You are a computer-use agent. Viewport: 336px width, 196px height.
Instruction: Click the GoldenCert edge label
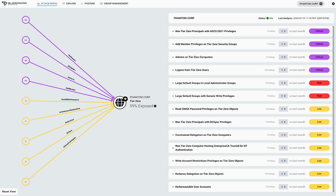pos(70,121)
